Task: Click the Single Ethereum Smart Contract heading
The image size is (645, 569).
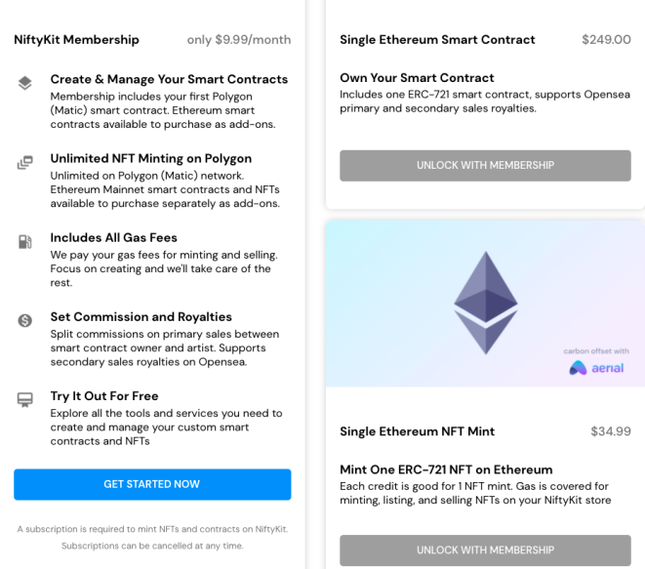Action: click(437, 39)
